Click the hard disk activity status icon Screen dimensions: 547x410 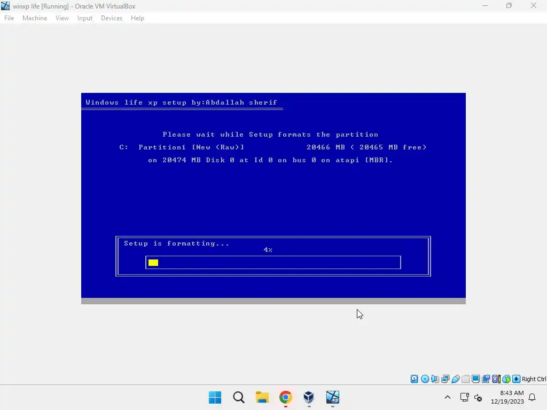coord(414,379)
